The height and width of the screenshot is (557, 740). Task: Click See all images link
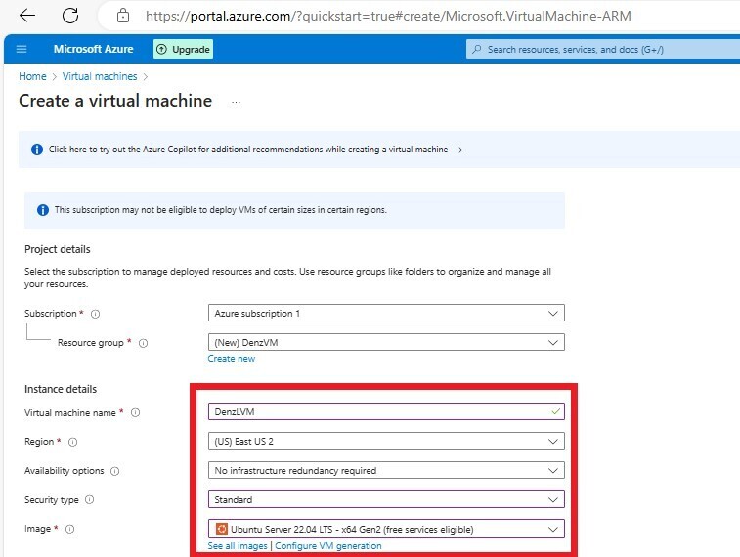238,545
